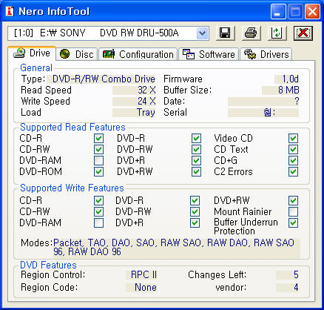
Task: Toggle Buffer Underrun Protection checkbox
Action: 293,222
